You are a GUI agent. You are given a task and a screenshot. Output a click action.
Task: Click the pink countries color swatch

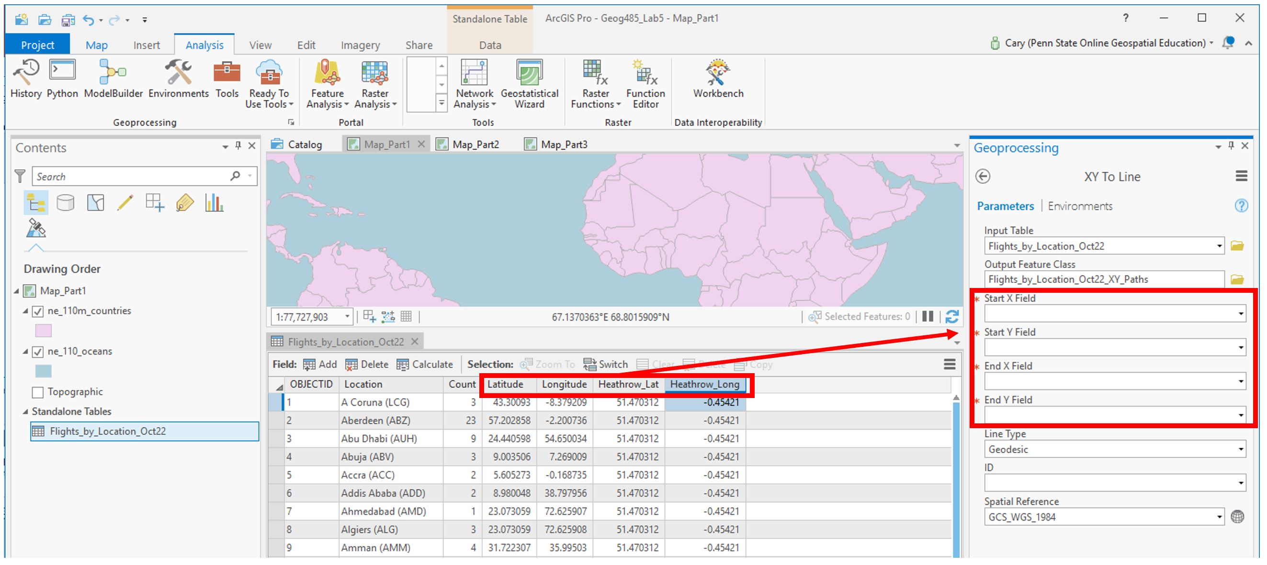point(43,331)
